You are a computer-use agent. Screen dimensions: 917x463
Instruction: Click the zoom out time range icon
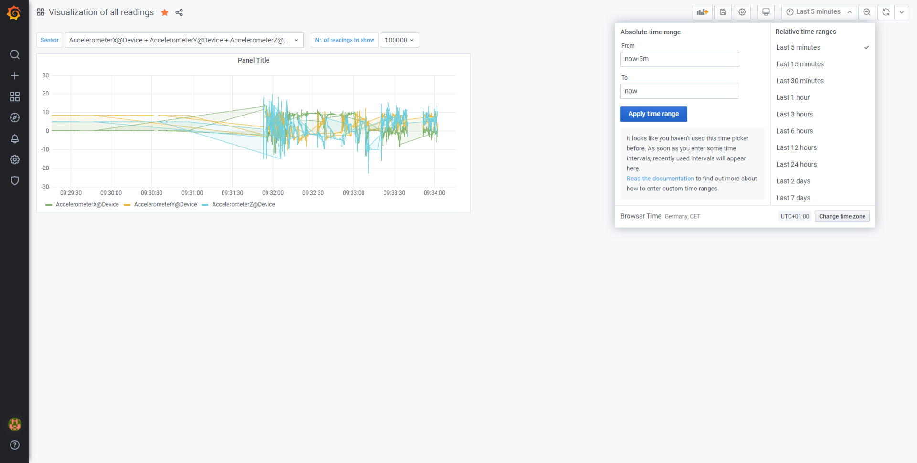867,12
